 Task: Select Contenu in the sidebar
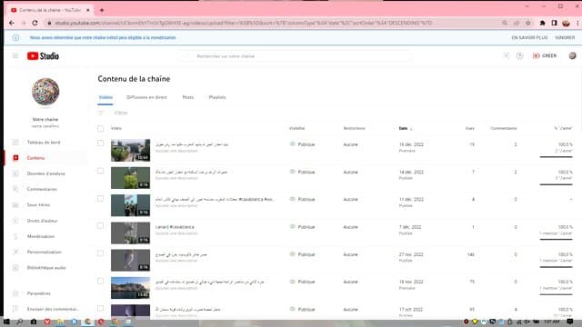[35, 158]
